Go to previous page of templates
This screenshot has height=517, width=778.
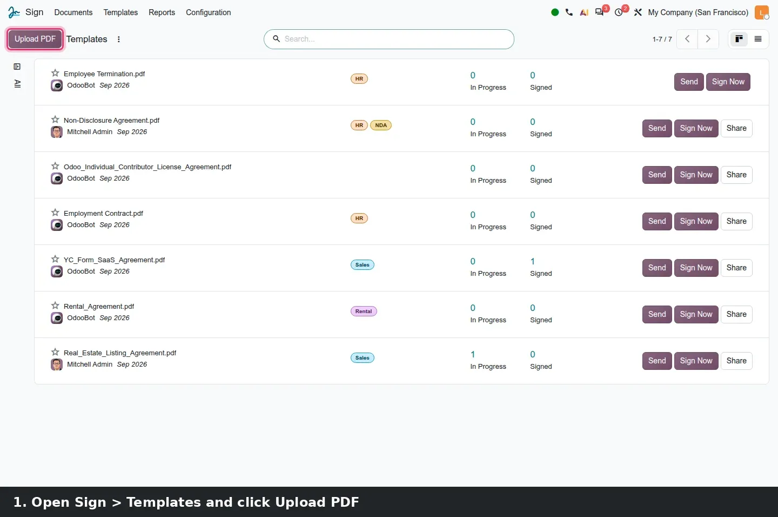coord(687,39)
